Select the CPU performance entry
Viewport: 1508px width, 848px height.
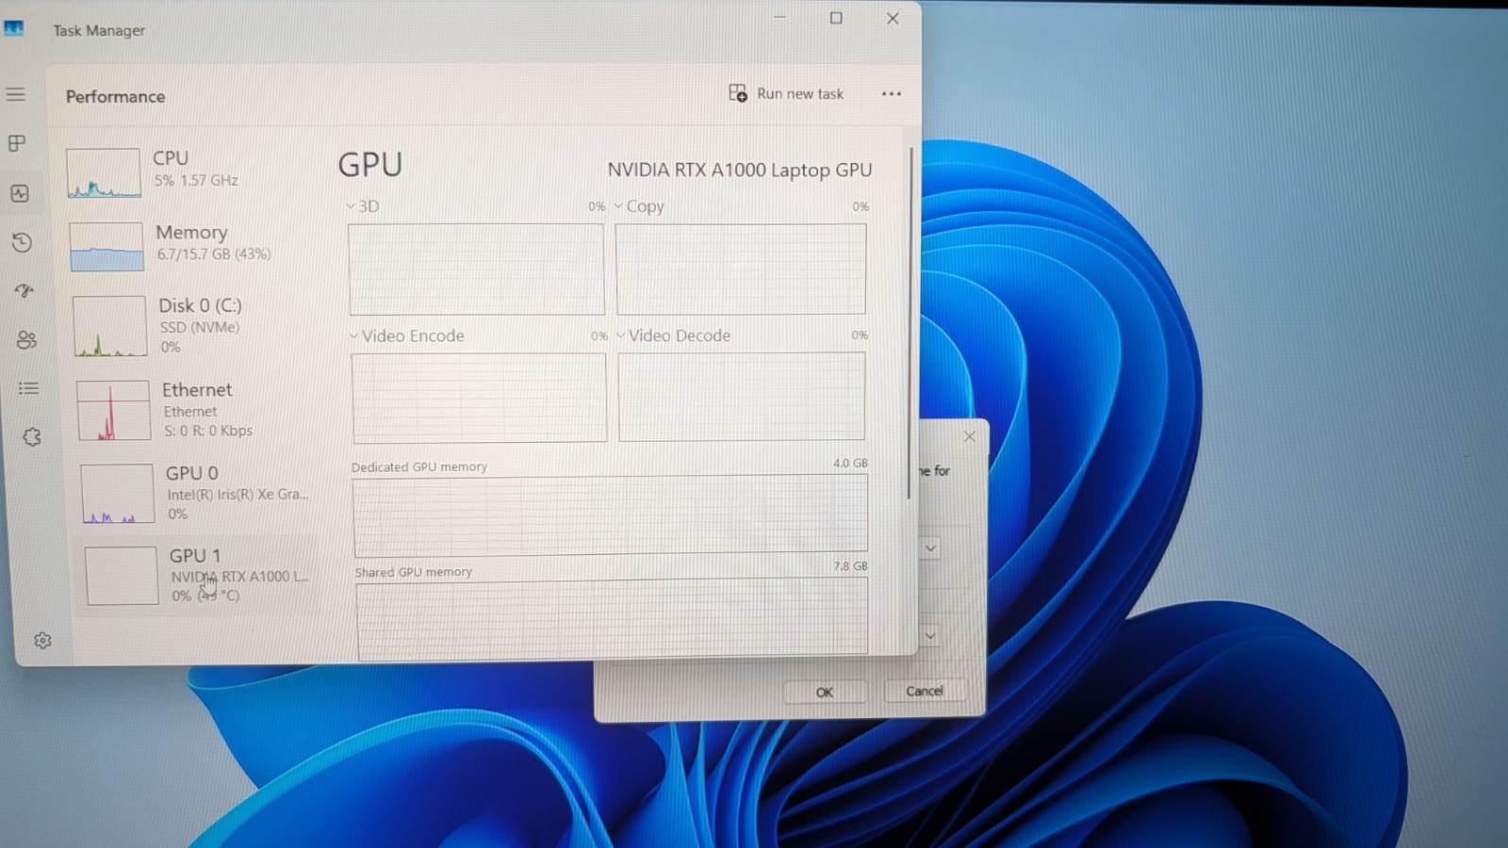point(191,171)
